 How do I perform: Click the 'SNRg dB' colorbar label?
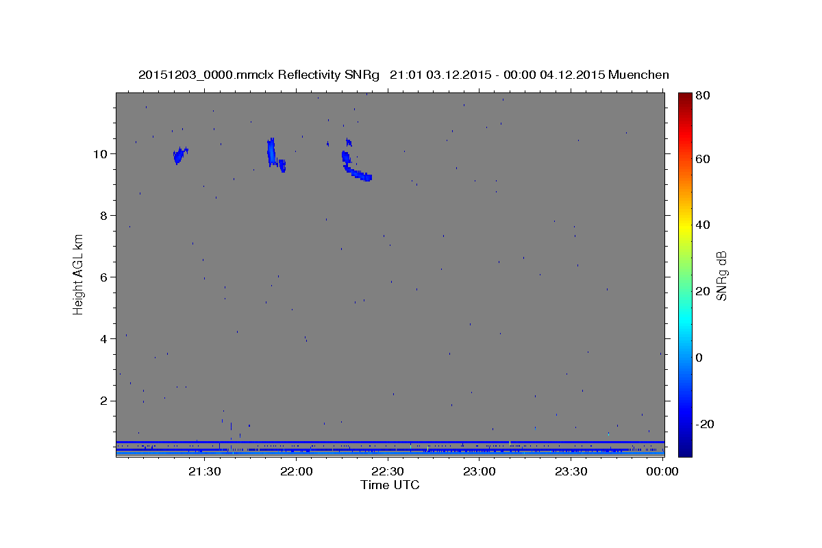tap(721, 275)
